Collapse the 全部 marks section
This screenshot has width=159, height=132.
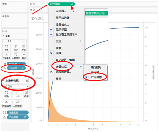[x=4, y=36]
